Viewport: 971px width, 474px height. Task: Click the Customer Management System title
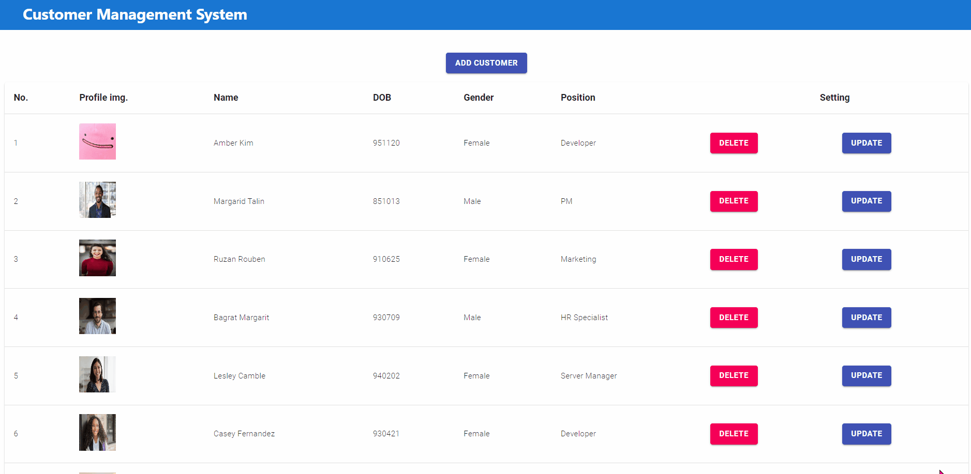(135, 14)
